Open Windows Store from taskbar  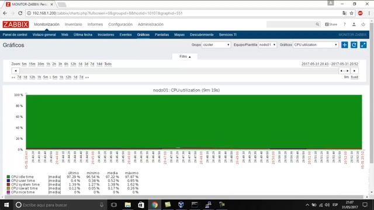point(141,205)
